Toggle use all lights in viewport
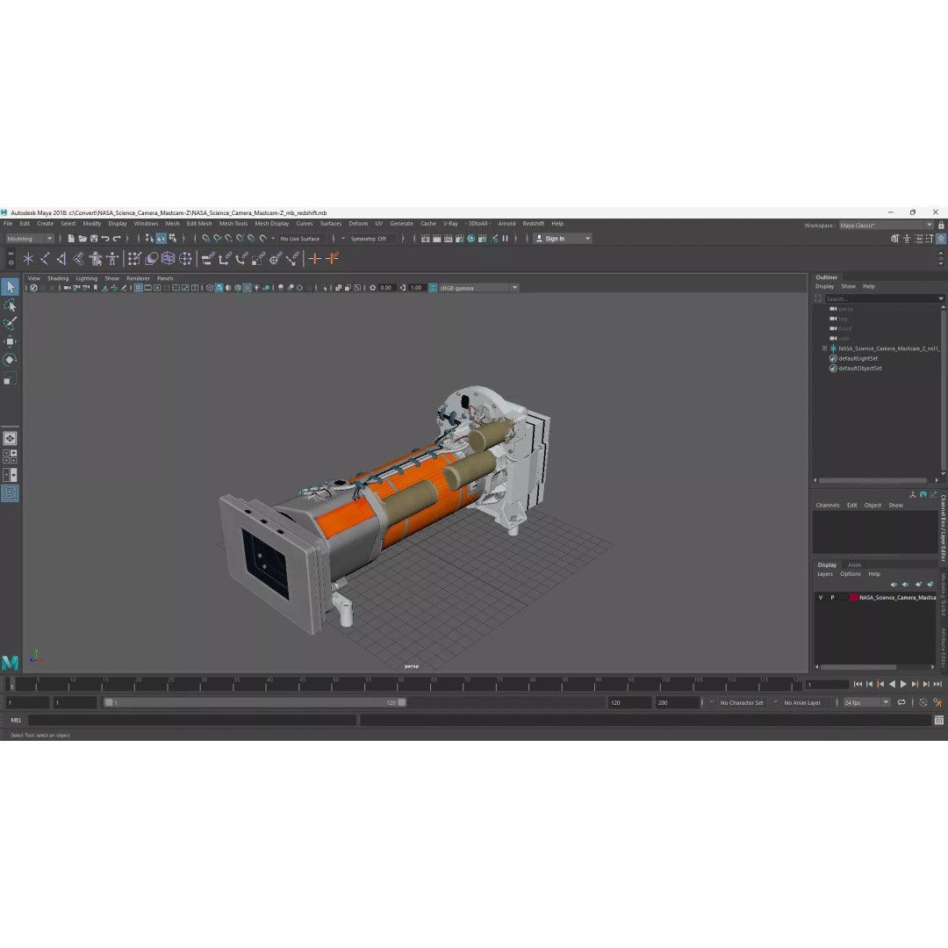 tap(256, 288)
